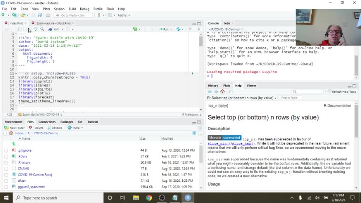The width and height of the screenshot is (361, 203).
Task: Click Delete file icon in Files pane
Action: (30, 128)
